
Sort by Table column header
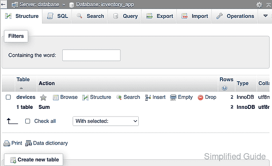(23, 79)
